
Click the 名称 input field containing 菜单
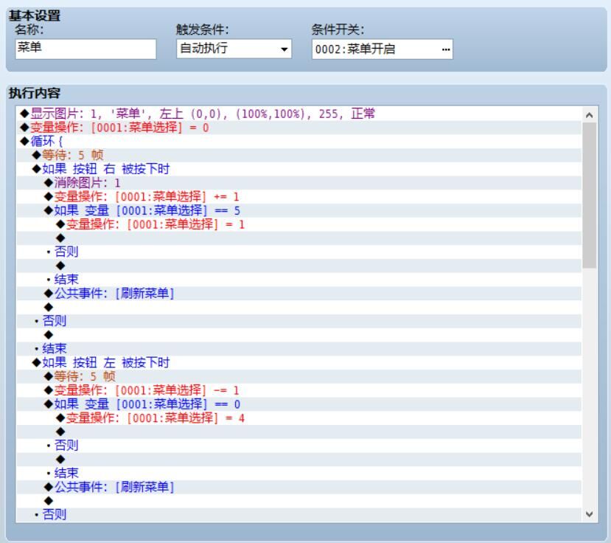85,49
